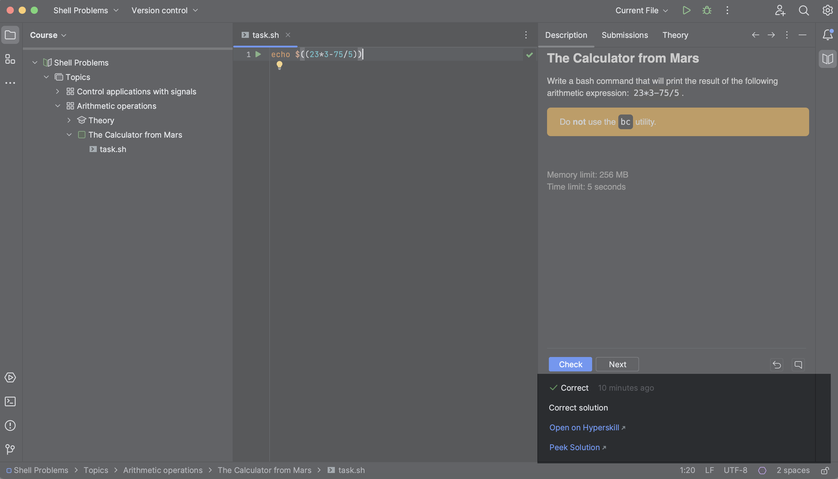Go to previous task with the left arrow
This screenshot has height=479, width=838.
click(x=755, y=35)
